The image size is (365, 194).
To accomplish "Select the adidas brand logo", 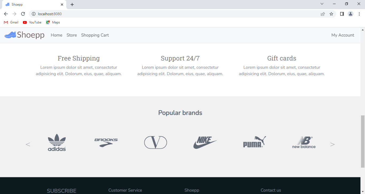I will point(57,142).
